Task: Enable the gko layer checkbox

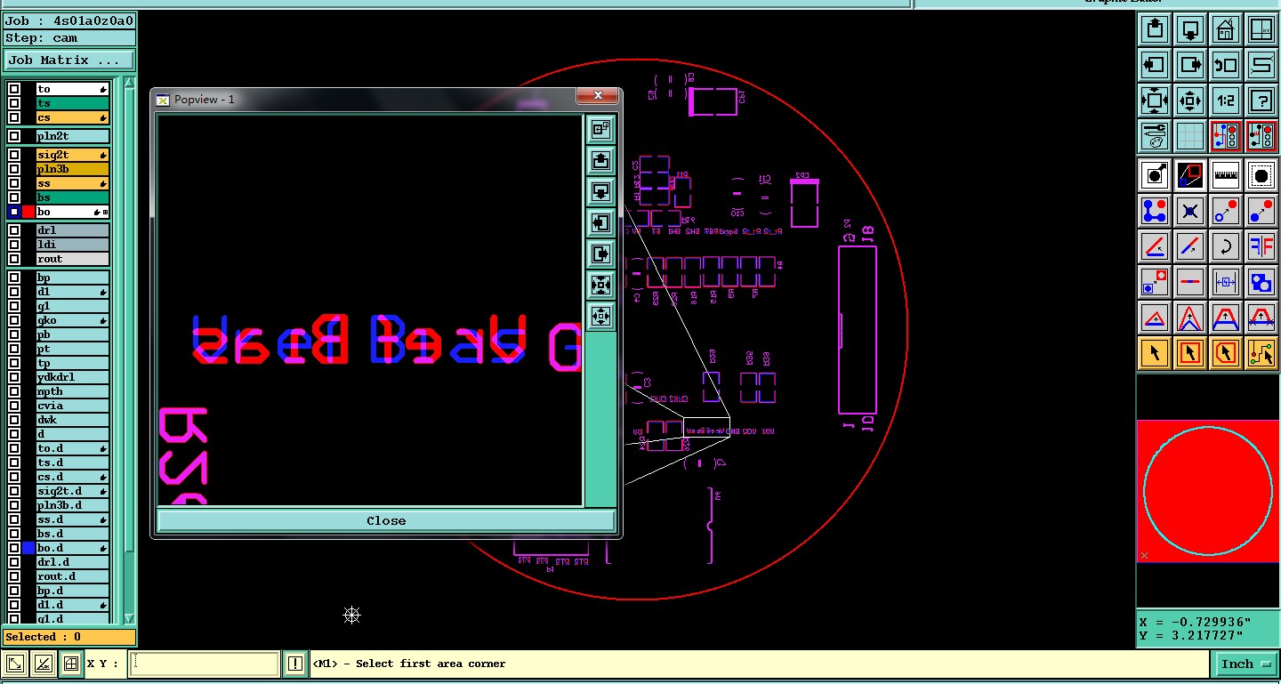Action: 14,320
